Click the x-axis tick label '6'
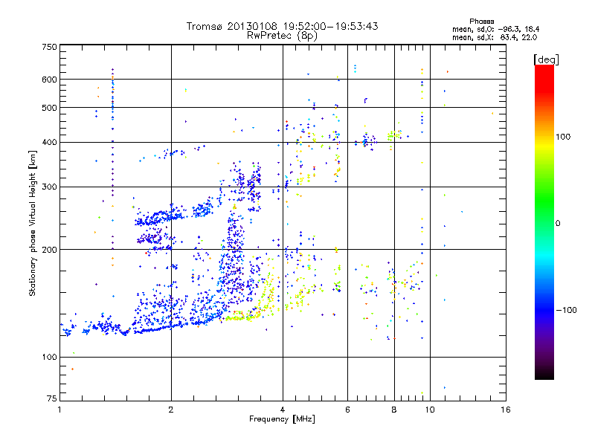Viewport: 595px width, 446px height. coord(347,410)
